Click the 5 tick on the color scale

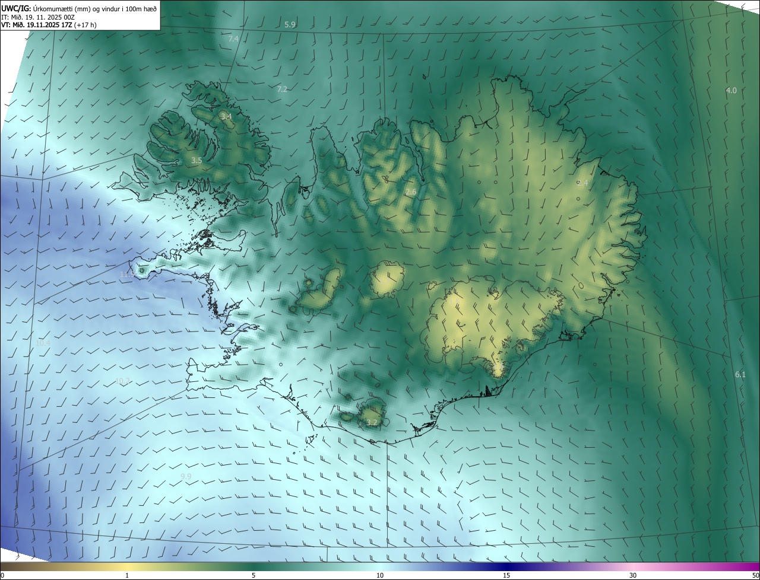click(254, 575)
